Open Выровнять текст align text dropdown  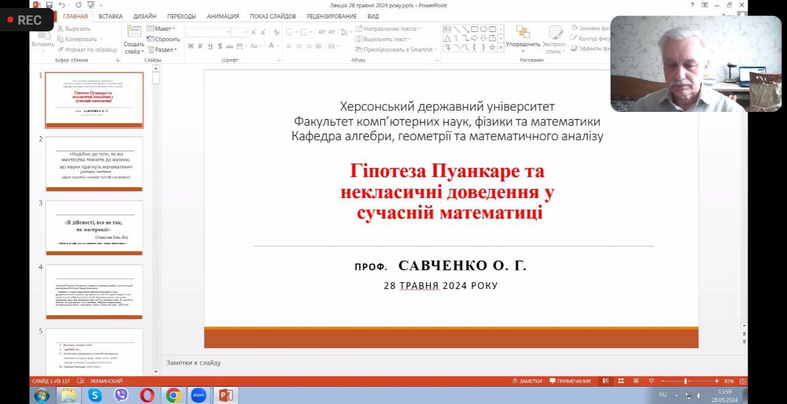click(384, 39)
